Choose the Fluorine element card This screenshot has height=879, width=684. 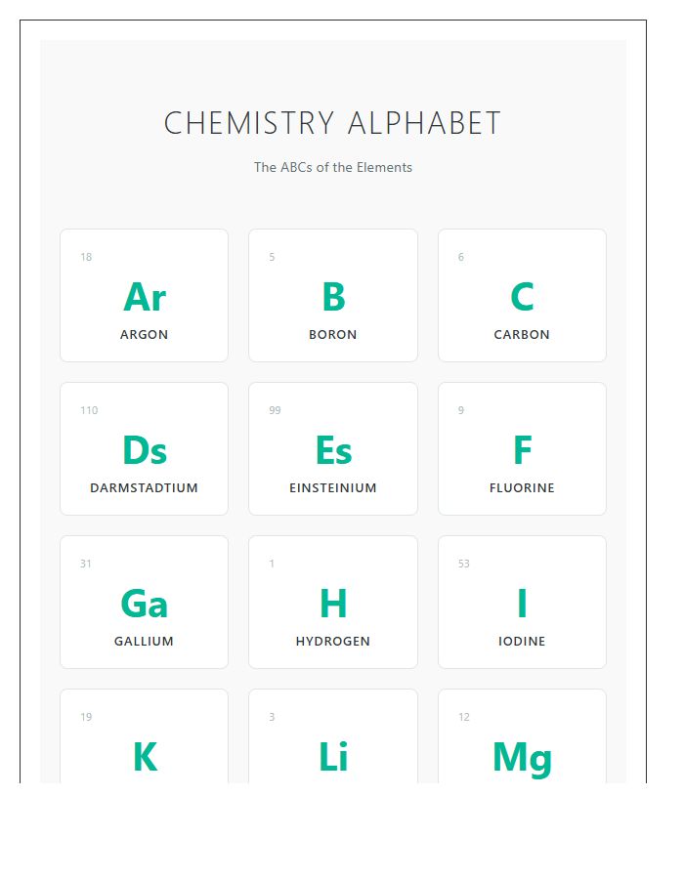coord(522,448)
